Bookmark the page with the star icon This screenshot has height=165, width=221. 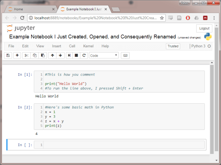click(x=162, y=18)
